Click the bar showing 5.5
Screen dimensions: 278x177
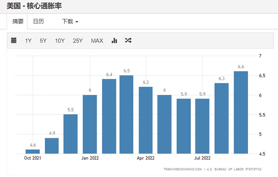(71, 134)
